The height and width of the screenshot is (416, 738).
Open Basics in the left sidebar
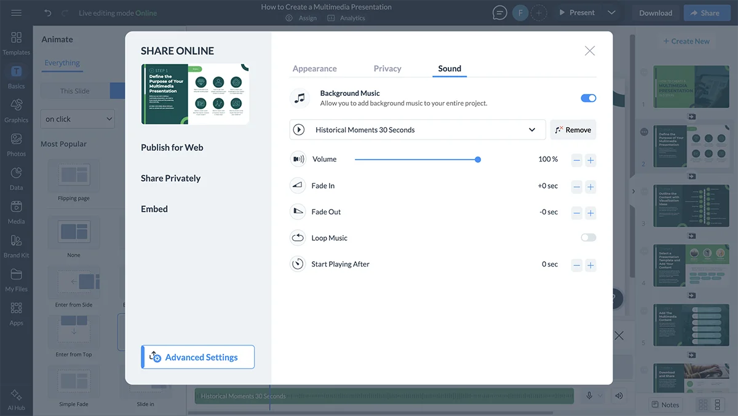pos(16,77)
